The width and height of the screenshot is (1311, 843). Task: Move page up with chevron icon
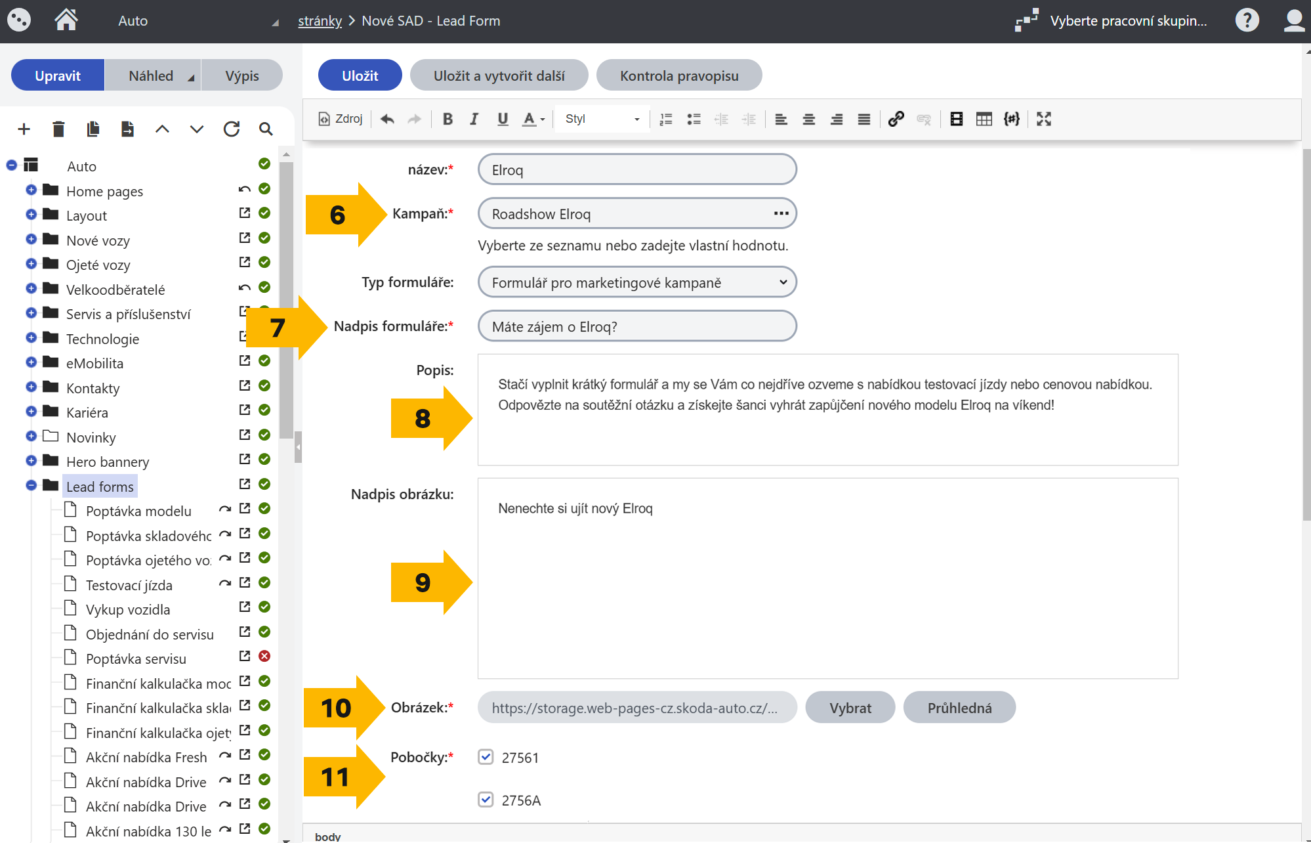(162, 129)
